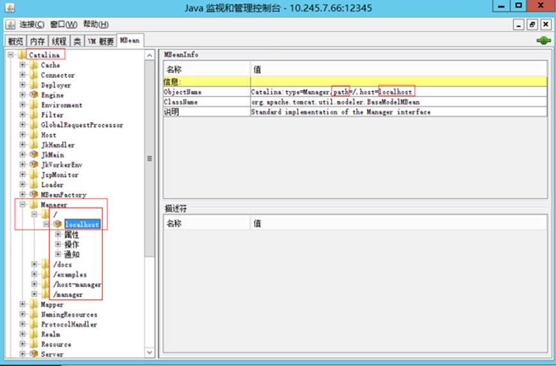Click the 名称 header in MBeanInfo table
This screenshot has height=366, width=556.
pos(207,69)
